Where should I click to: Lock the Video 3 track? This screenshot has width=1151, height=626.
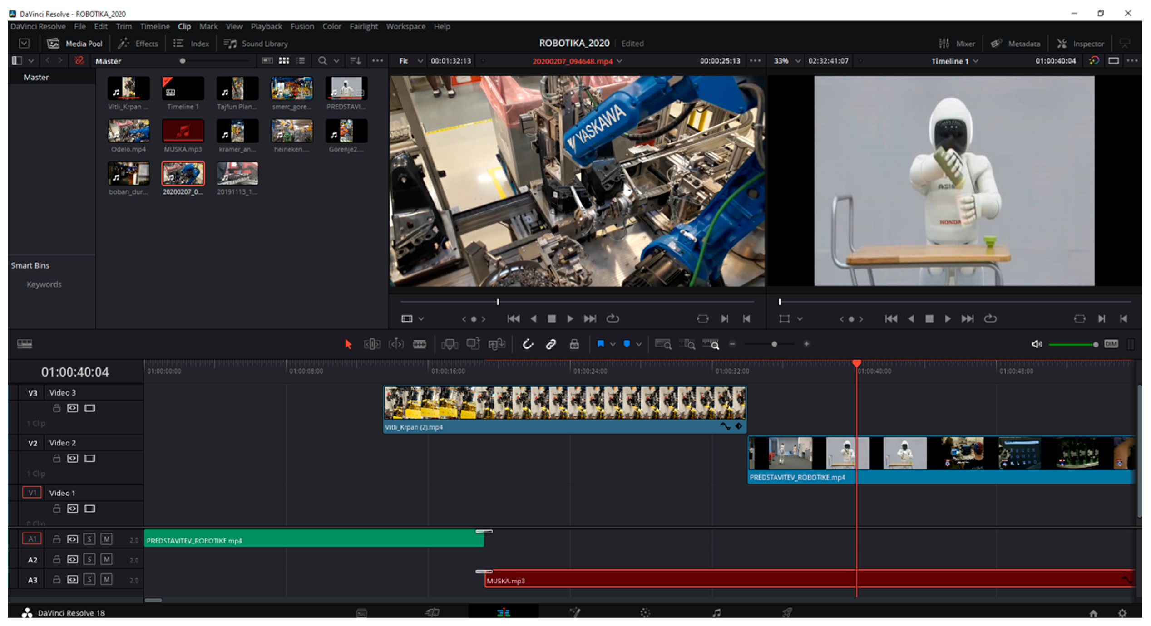pos(57,408)
